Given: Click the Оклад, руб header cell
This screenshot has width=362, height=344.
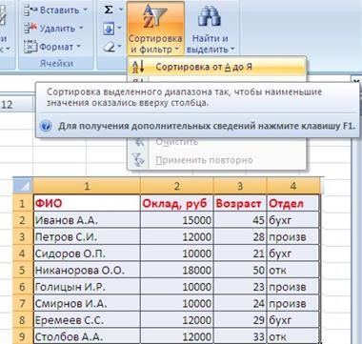Looking at the screenshot, I should [177, 203].
